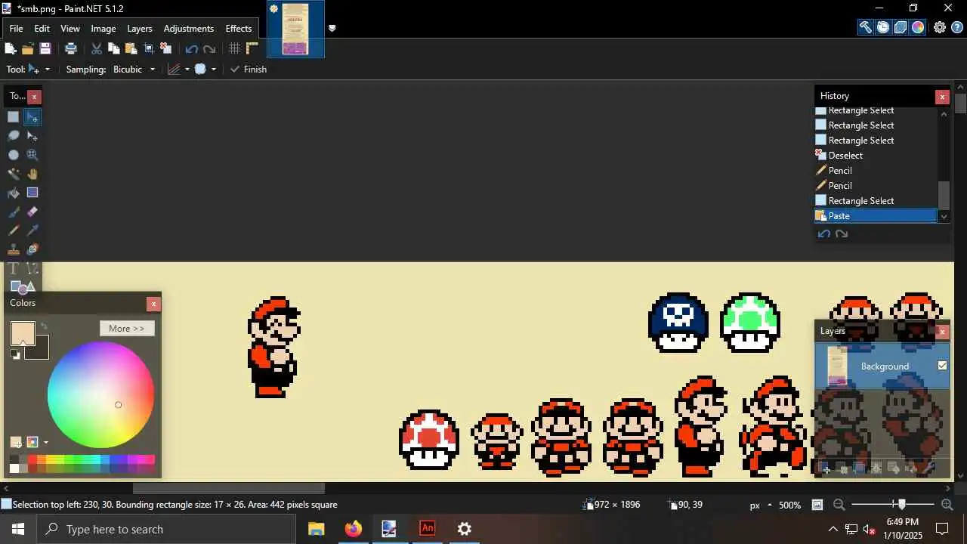Select the Clone Stamp tool

14,249
